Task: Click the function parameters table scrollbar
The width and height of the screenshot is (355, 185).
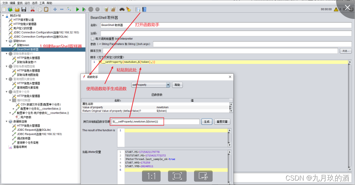Action: pos(231,107)
